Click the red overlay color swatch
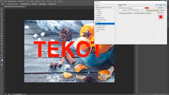The height and width of the screenshot is (95, 169). coord(147,8)
